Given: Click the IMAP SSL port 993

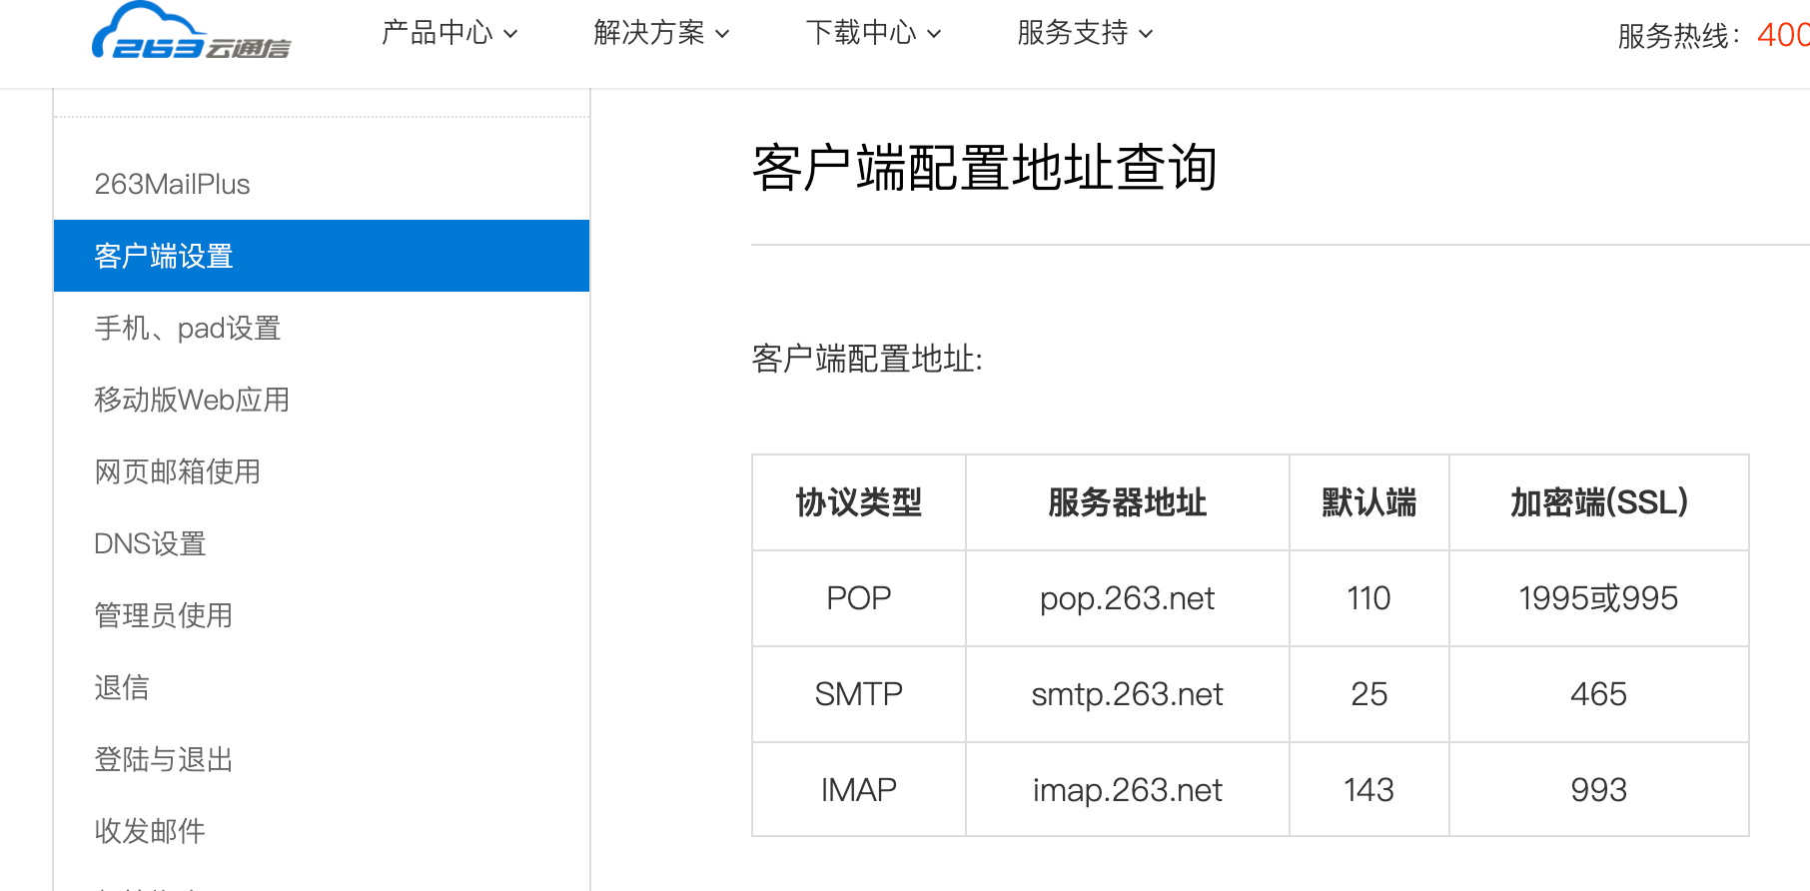Looking at the screenshot, I should [1599, 790].
